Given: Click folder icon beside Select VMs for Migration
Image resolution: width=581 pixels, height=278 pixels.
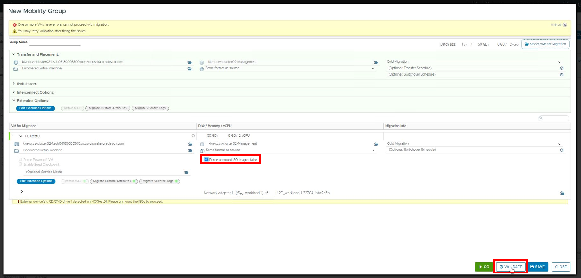Looking at the screenshot, I should 526,44.
